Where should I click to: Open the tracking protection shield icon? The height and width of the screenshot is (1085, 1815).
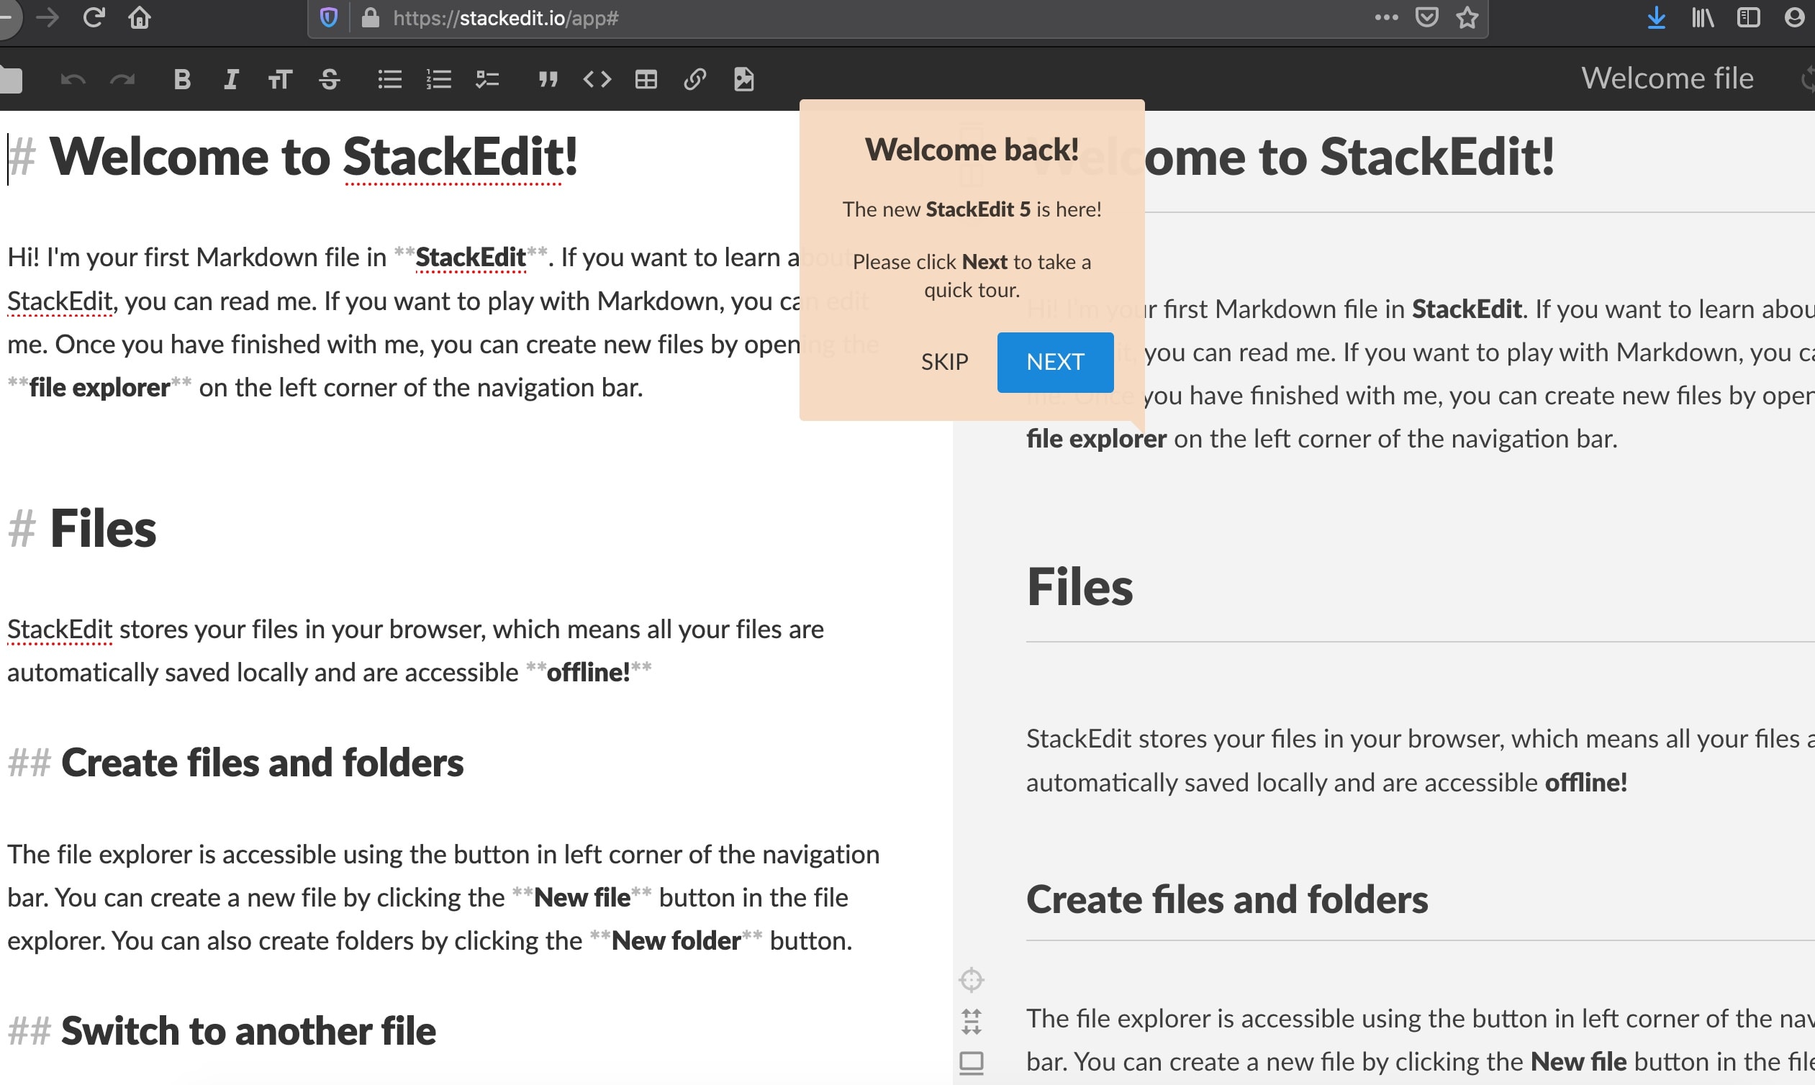pyautogui.click(x=329, y=17)
